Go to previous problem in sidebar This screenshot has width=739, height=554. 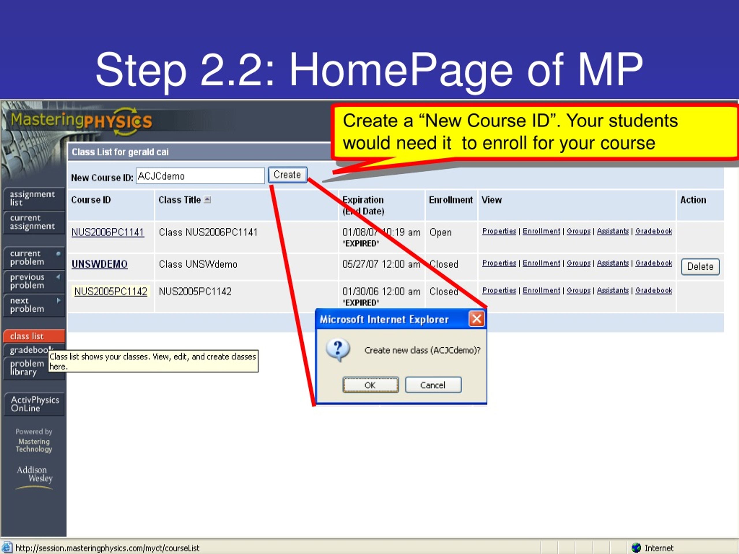(x=34, y=282)
